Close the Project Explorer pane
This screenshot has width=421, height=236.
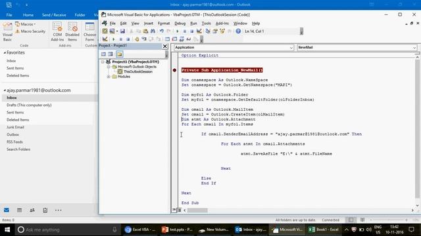[165, 47]
